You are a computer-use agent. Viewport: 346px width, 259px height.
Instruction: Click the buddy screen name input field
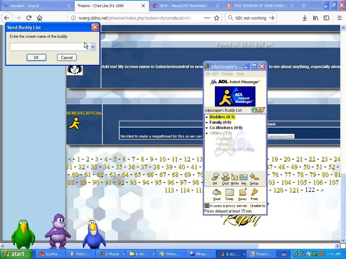coord(50,47)
